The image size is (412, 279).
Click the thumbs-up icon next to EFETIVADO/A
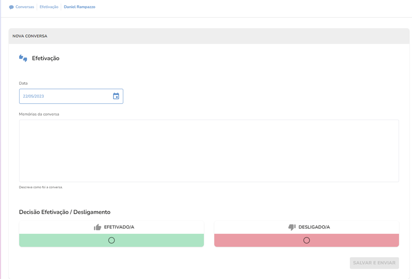(x=98, y=227)
